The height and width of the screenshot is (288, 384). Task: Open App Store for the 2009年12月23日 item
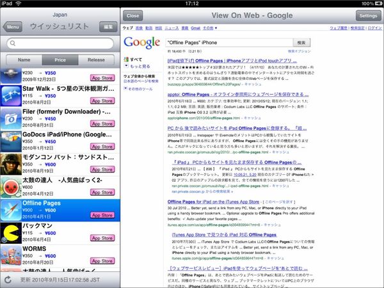coord(102,78)
